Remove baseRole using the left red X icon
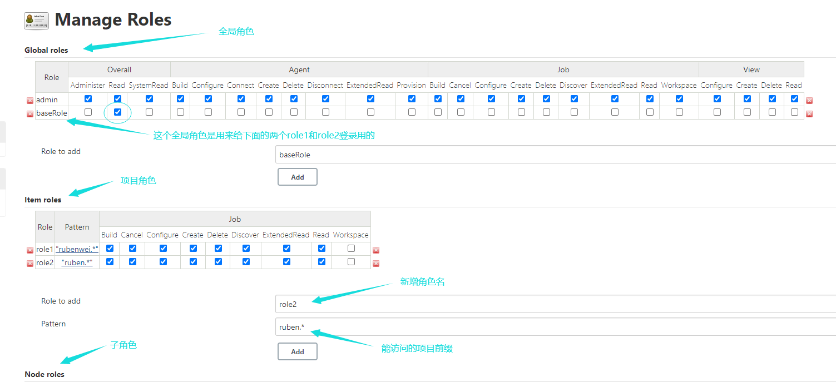 pyautogui.click(x=30, y=114)
